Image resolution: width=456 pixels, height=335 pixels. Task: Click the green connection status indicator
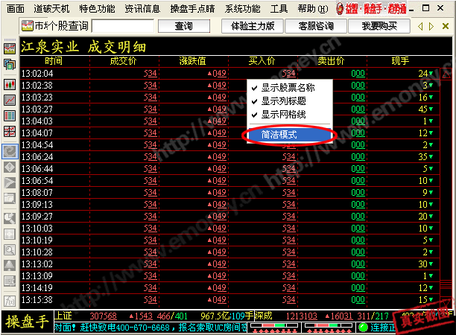point(377,328)
